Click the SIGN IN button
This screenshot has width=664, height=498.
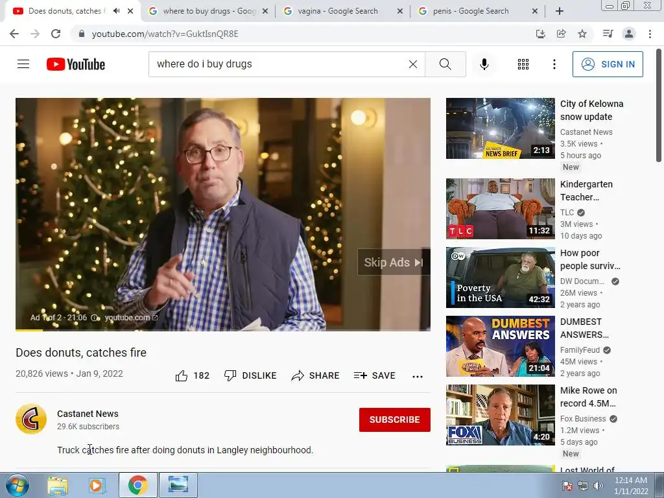pos(608,64)
